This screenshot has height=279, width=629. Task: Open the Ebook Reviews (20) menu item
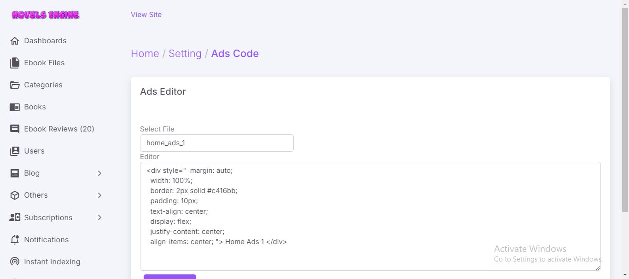pyautogui.click(x=59, y=129)
